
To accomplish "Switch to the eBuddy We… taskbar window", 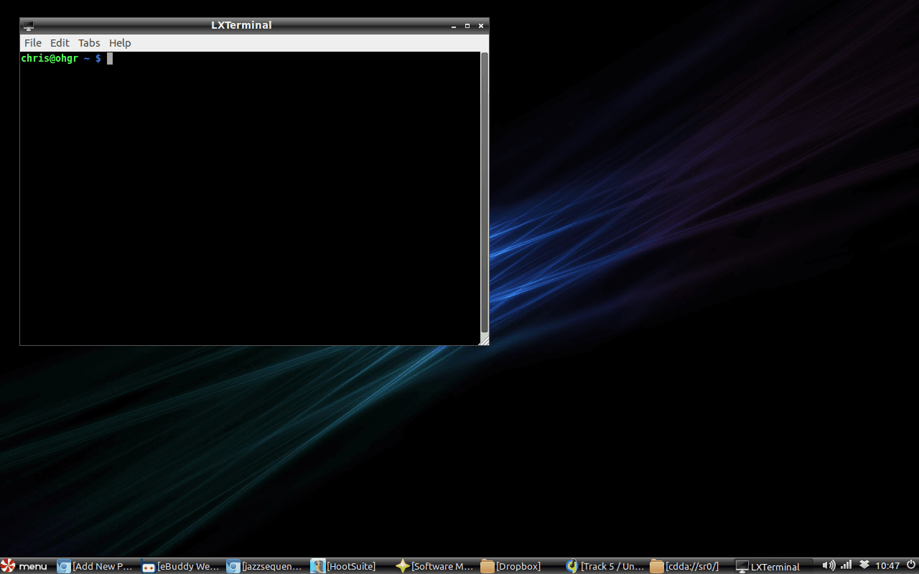I will (x=180, y=566).
